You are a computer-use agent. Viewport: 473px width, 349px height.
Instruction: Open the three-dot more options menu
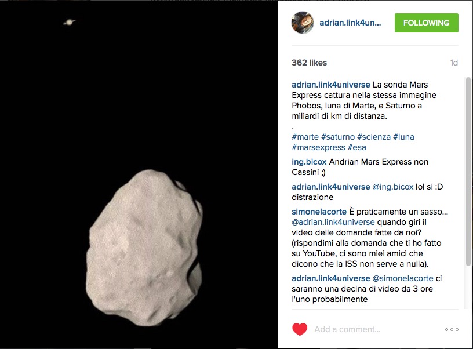[x=452, y=329]
